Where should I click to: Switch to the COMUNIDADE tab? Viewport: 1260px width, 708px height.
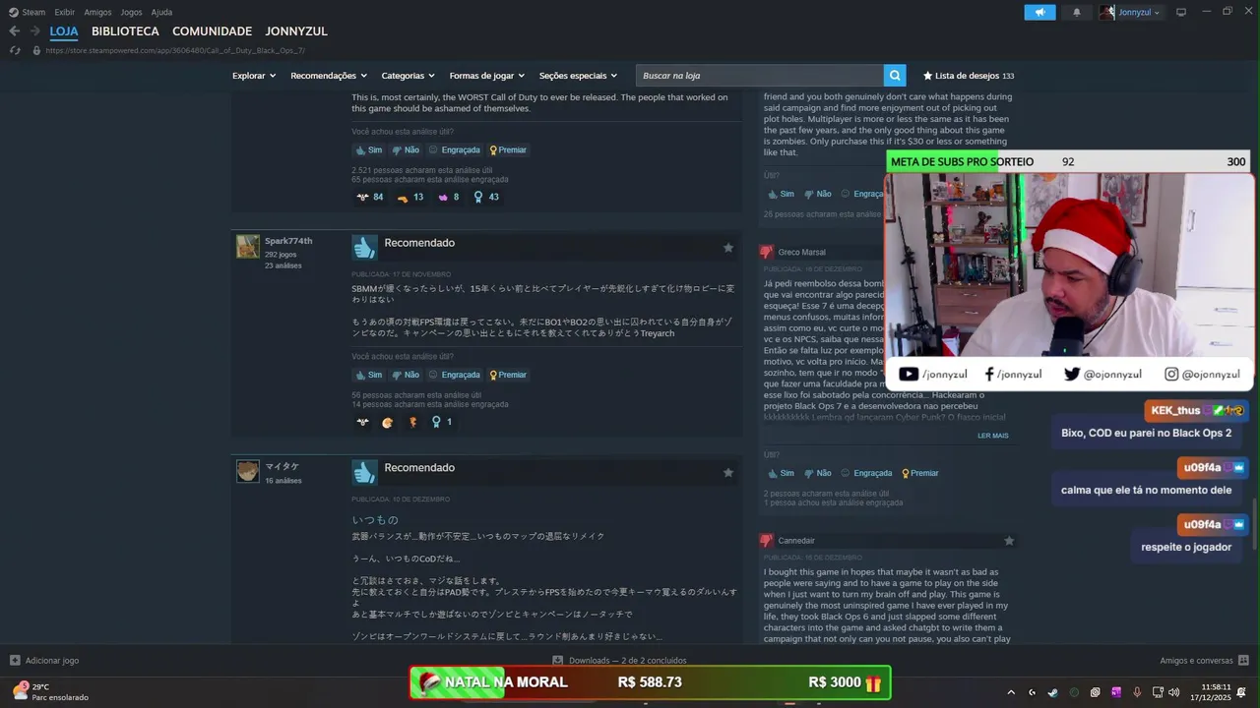pos(212,31)
